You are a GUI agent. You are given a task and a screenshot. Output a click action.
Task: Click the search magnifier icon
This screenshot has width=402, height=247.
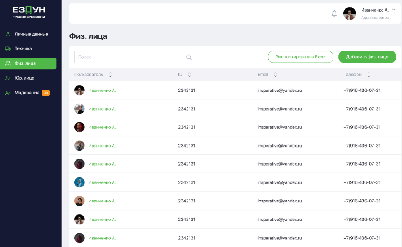(x=189, y=57)
